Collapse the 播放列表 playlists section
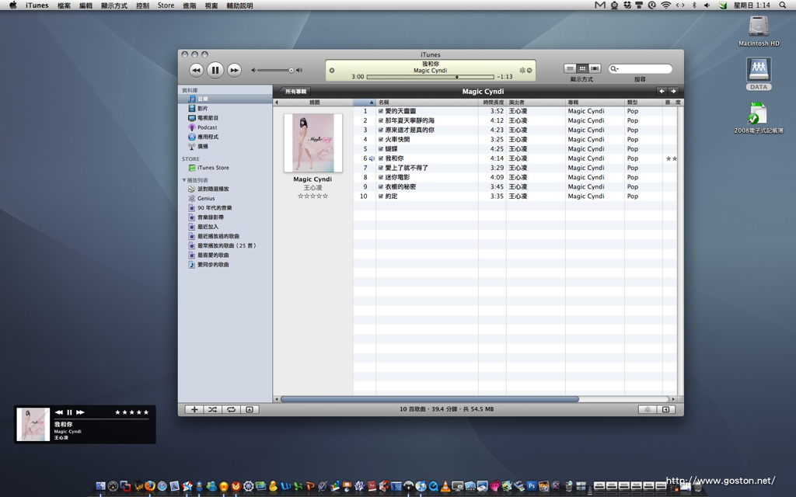 pyautogui.click(x=183, y=180)
